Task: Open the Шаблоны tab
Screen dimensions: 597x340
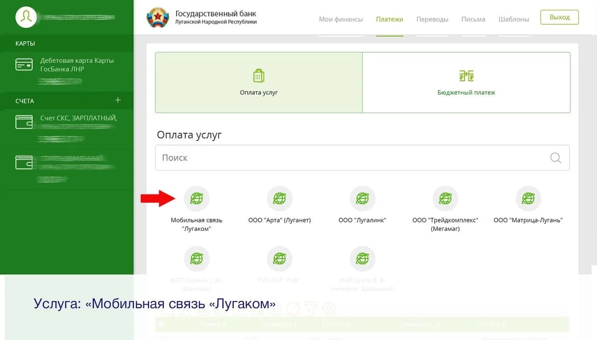Action: pyautogui.click(x=514, y=19)
